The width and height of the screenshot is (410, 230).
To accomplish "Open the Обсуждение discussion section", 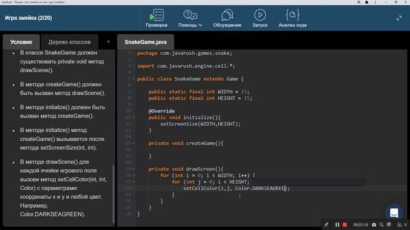I will pos(227,18).
